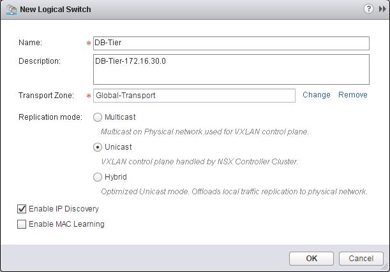Confirm with the OK button
This screenshot has height=272, width=390.
pyautogui.click(x=311, y=259)
